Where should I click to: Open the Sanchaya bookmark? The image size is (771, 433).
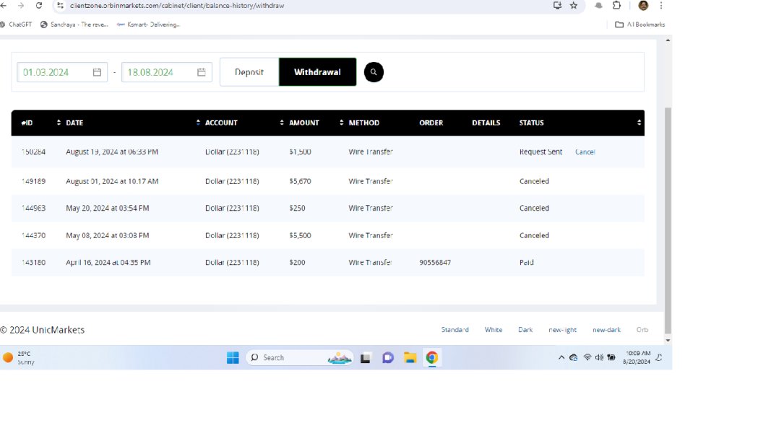pyautogui.click(x=74, y=25)
